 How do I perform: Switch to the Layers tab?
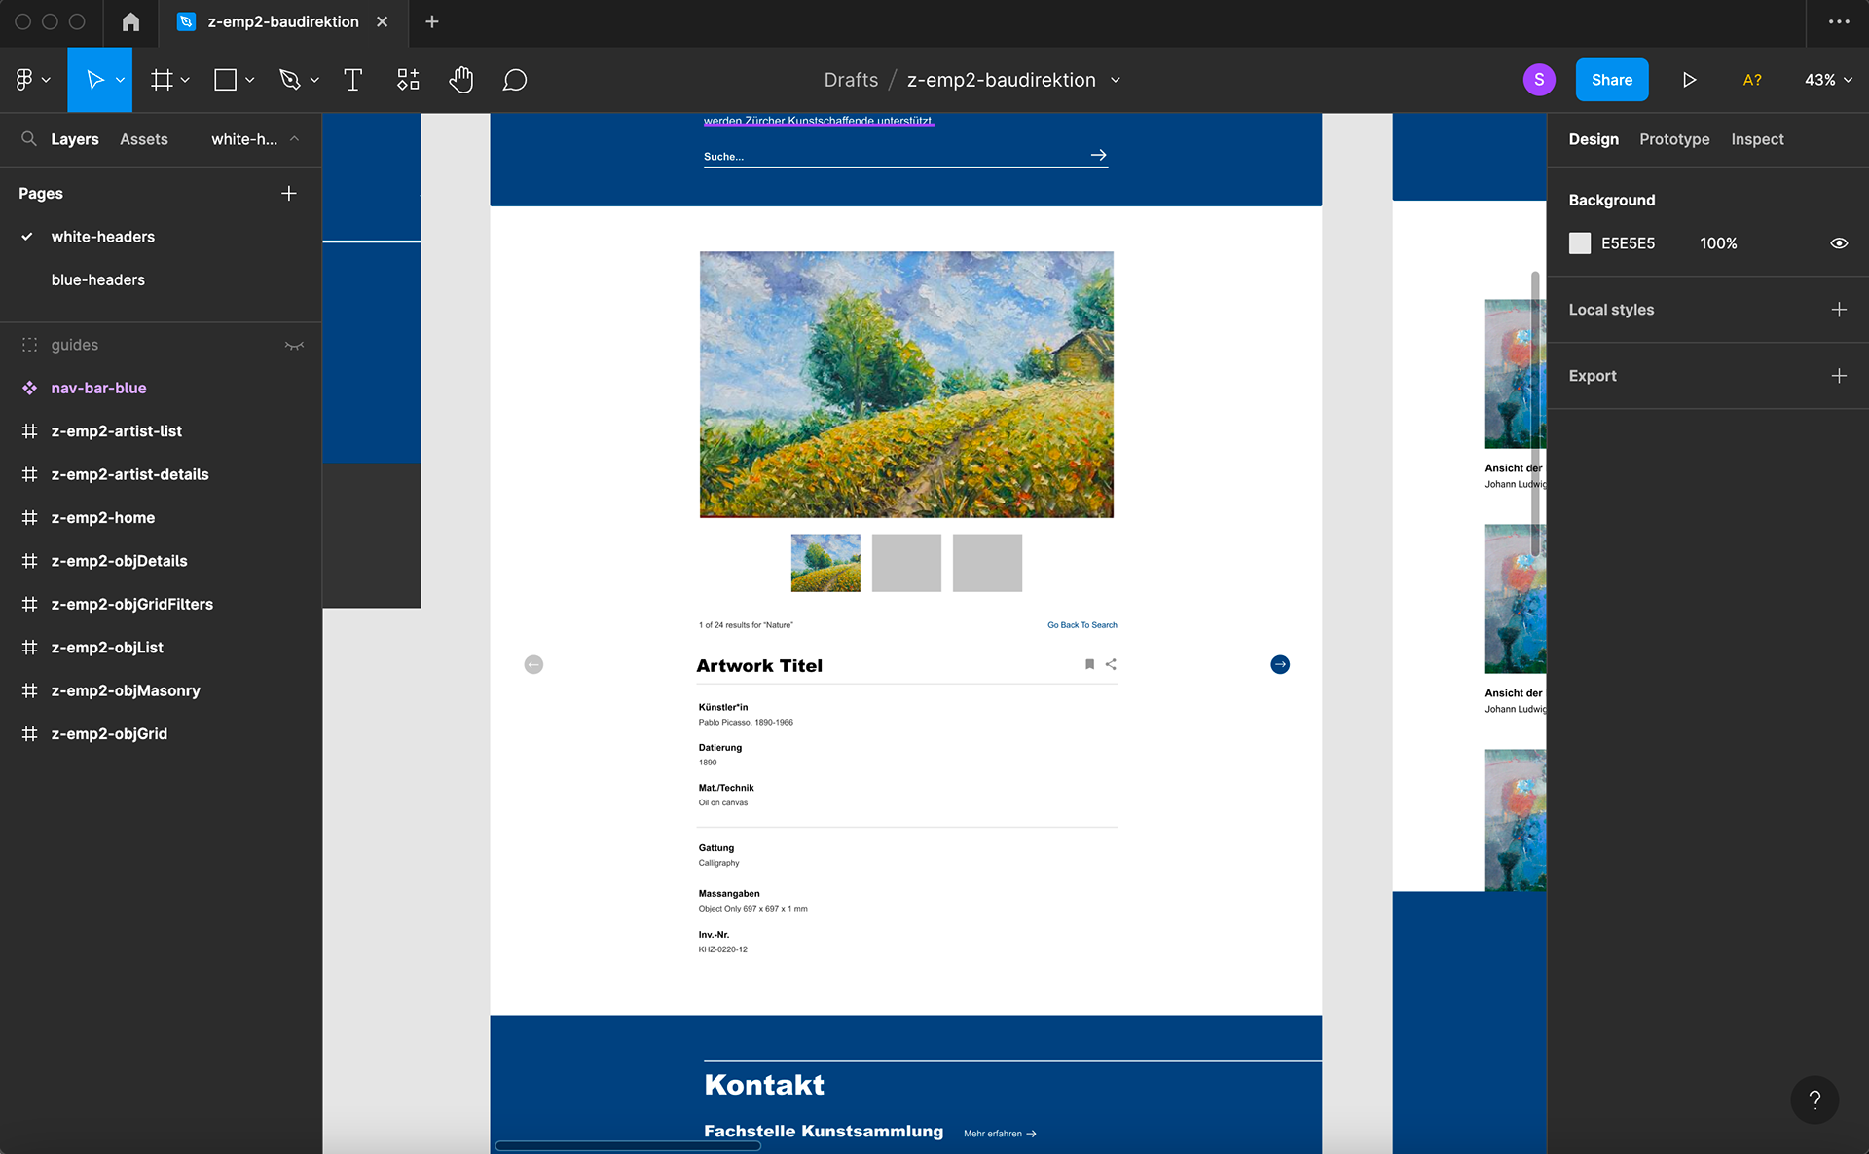pos(75,139)
